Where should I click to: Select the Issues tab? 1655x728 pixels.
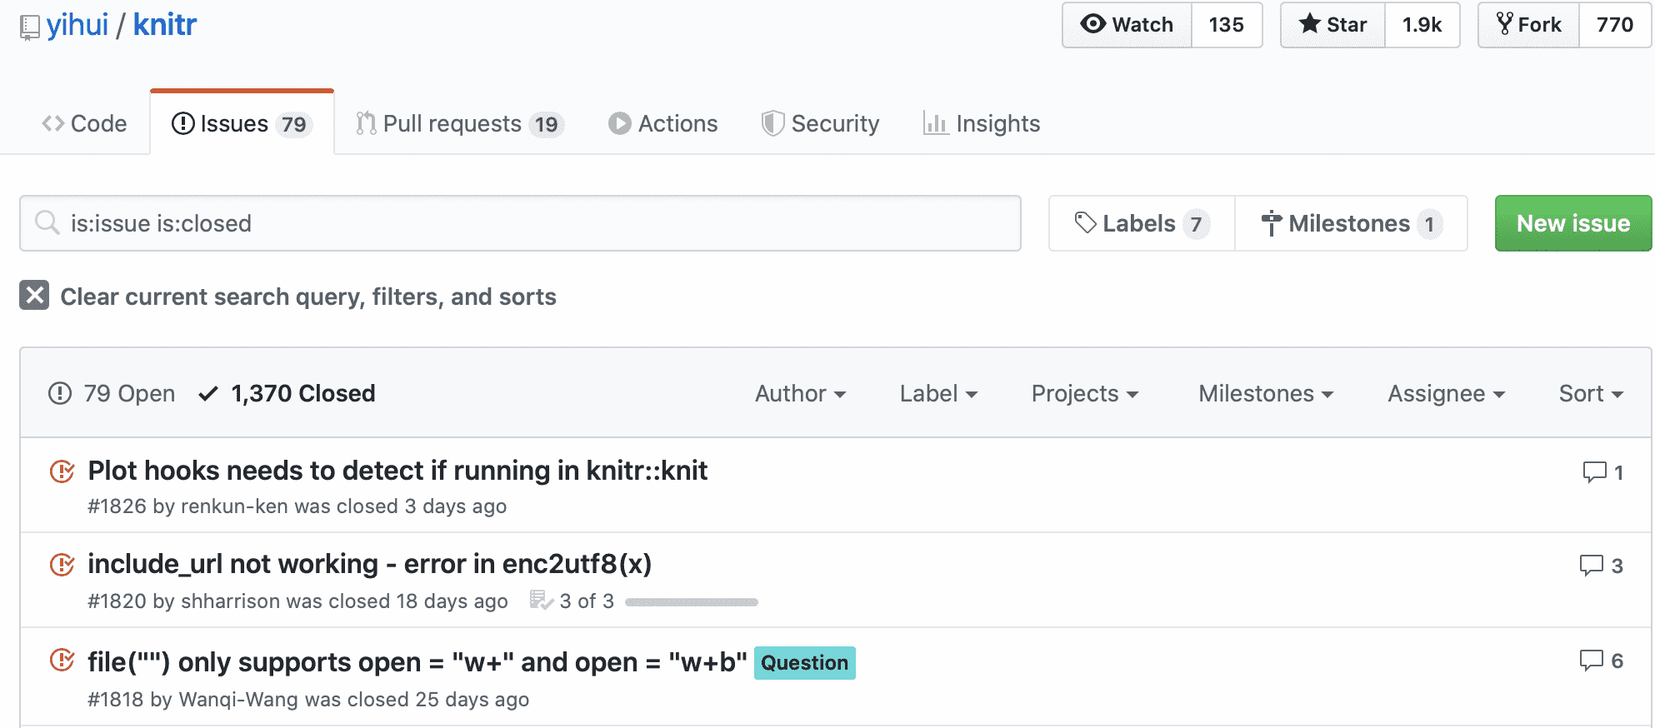tap(242, 123)
